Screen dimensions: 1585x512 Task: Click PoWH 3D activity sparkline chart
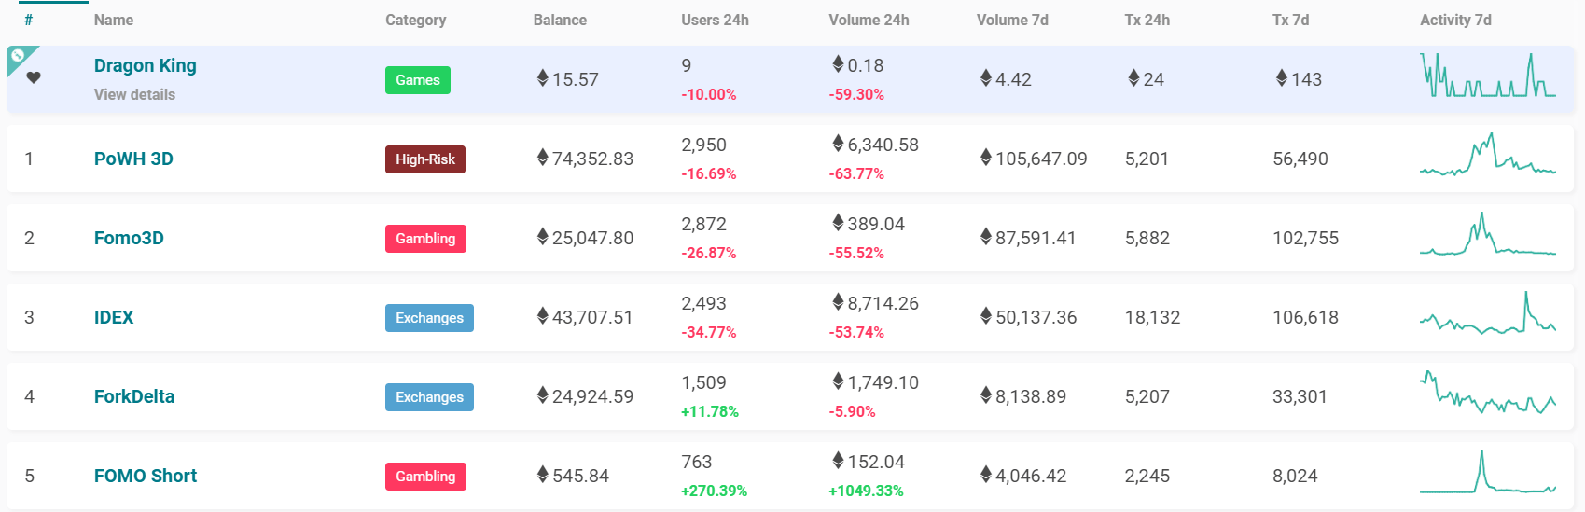pyautogui.click(x=1488, y=155)
